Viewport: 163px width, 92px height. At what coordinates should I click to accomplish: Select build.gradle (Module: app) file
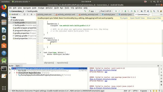[24, 25]
